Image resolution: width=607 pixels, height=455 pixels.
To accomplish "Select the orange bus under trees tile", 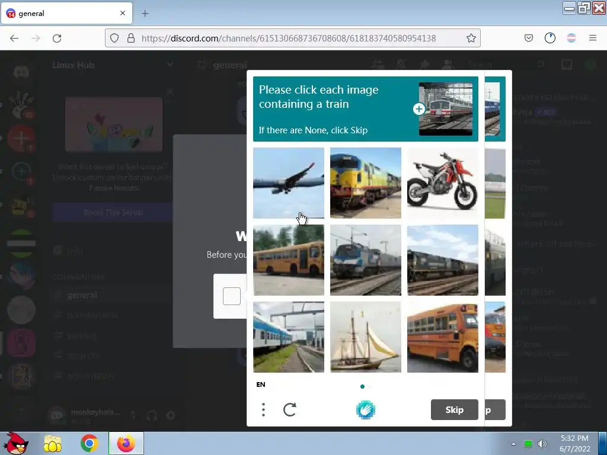I will (x=289, y=260).
